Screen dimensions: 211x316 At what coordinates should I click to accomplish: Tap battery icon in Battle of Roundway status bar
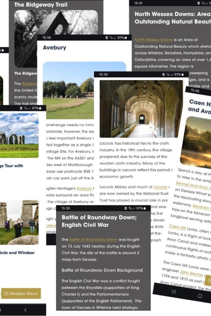(144, 208)
